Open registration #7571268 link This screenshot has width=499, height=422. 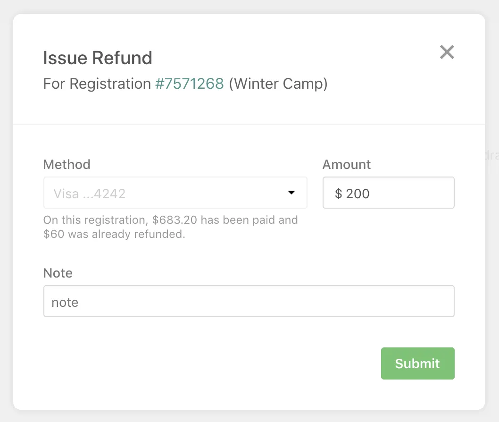tap(189, 84)
